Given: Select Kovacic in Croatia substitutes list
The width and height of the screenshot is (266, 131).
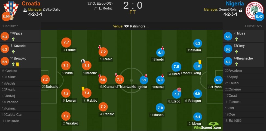Looking at the screenshot, I should coord(20,46).
